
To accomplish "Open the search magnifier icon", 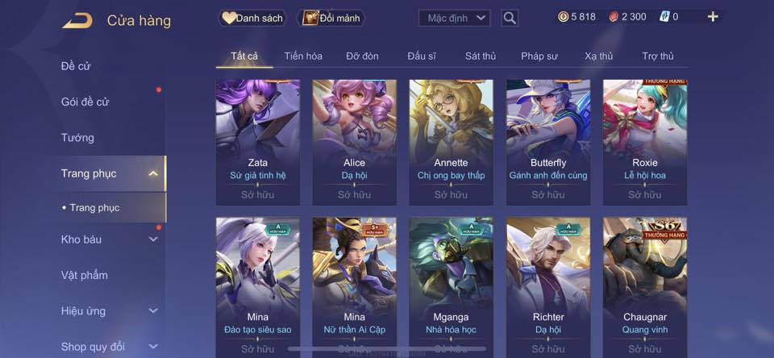I will click(510, 19).
